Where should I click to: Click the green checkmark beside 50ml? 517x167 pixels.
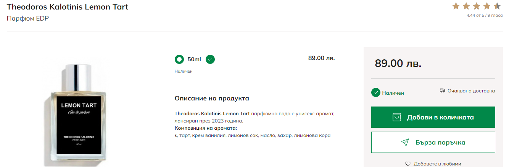click(x=210, y=59)
